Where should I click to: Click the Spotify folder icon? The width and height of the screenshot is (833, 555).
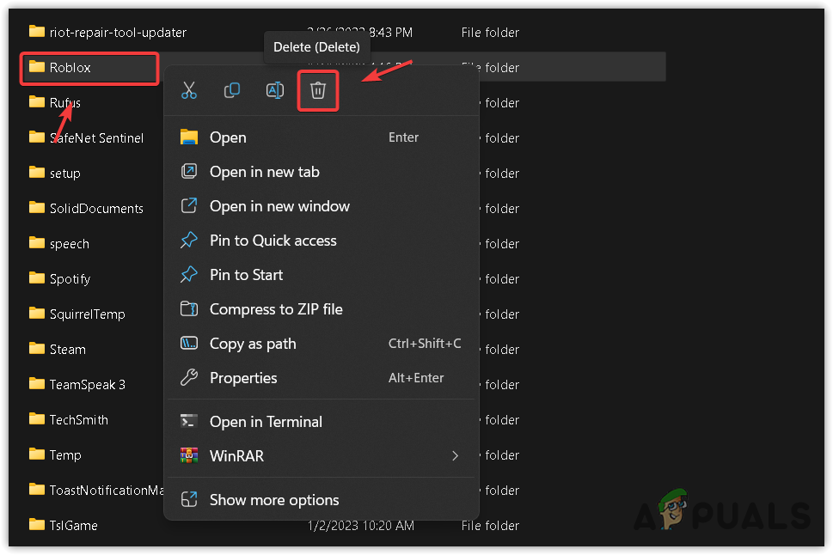point(37,278)
